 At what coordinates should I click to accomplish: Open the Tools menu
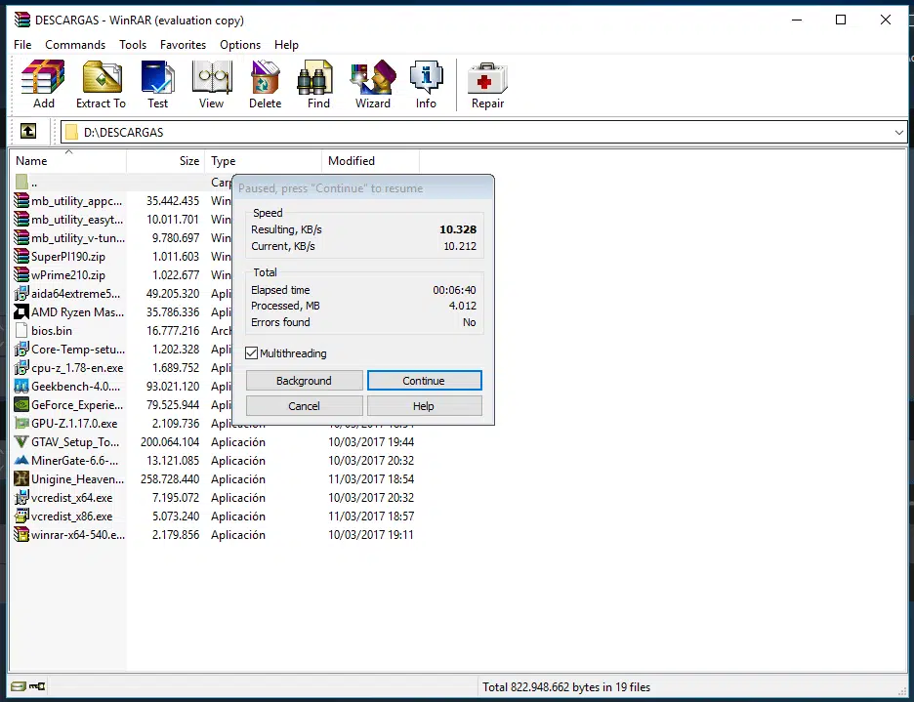pos(133,45)
